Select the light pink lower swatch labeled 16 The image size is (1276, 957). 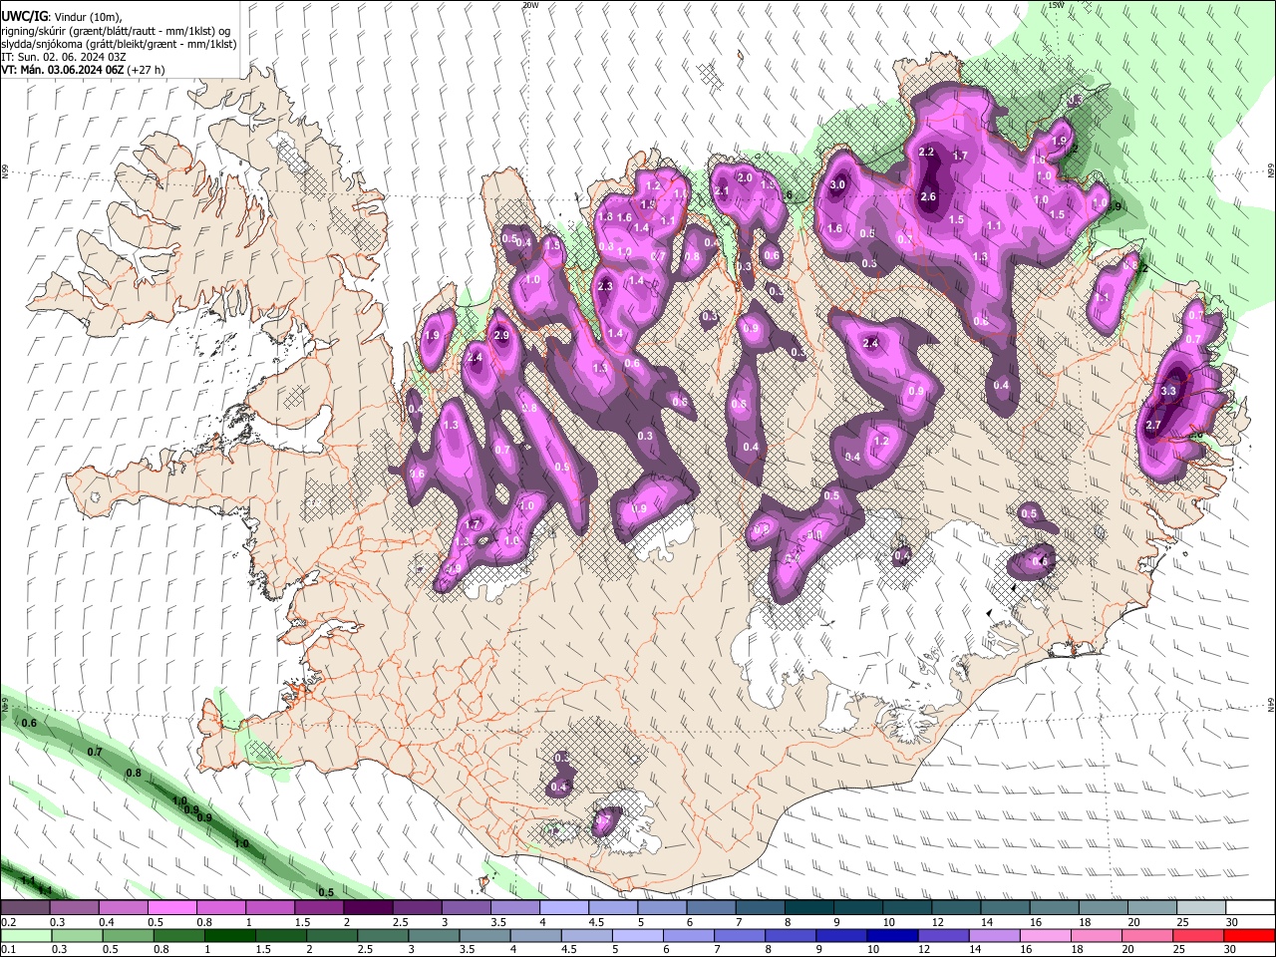point(1046,935)
